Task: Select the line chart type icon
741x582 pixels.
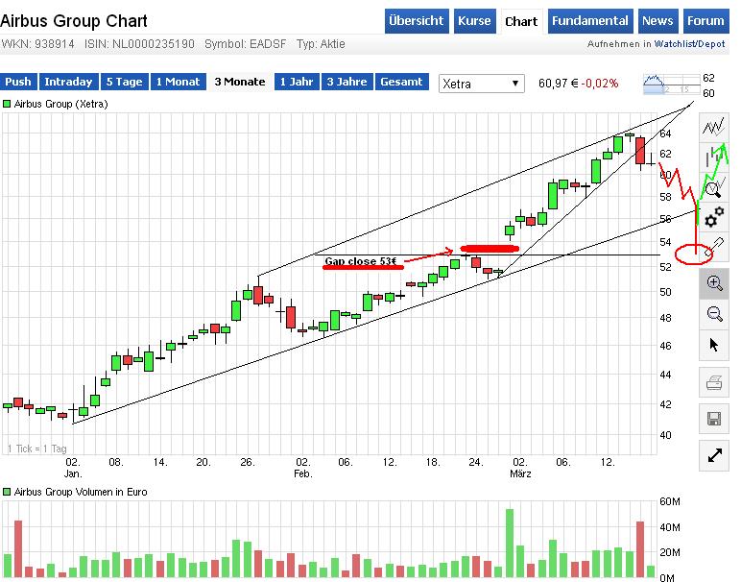Action: pyautogui.click(x=714, y=127)
